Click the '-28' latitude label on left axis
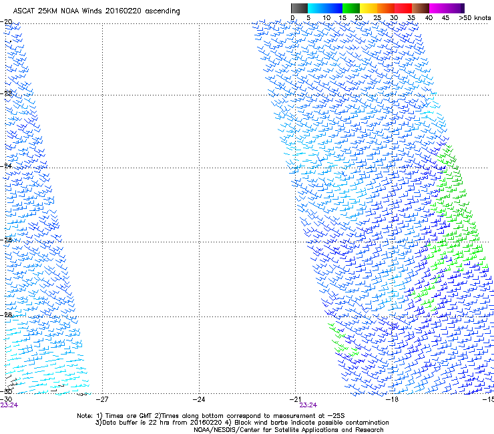 (x=6, y=315)
